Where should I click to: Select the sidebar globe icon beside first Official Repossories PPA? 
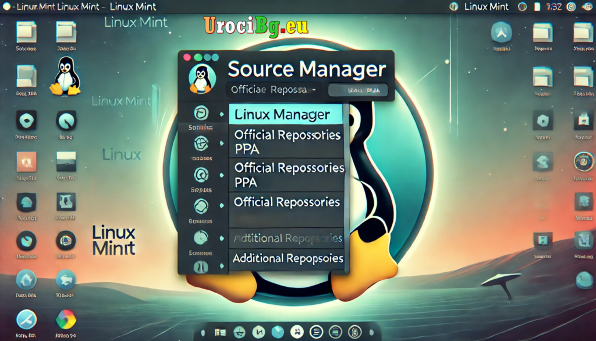tap(201, 144)
